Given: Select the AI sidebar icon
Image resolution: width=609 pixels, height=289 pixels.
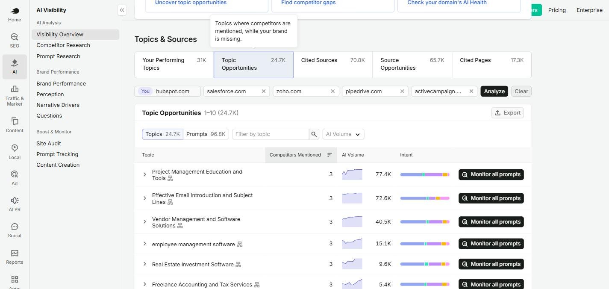Looking at the screenshot, I should pos(15,67).
